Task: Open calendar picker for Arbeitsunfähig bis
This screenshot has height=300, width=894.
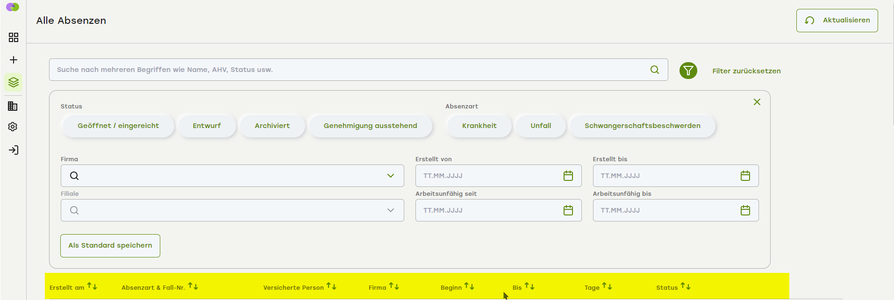Action: click(x=745, y=210)
